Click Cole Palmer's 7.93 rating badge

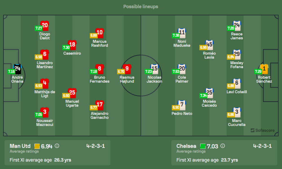pos(176,72)
